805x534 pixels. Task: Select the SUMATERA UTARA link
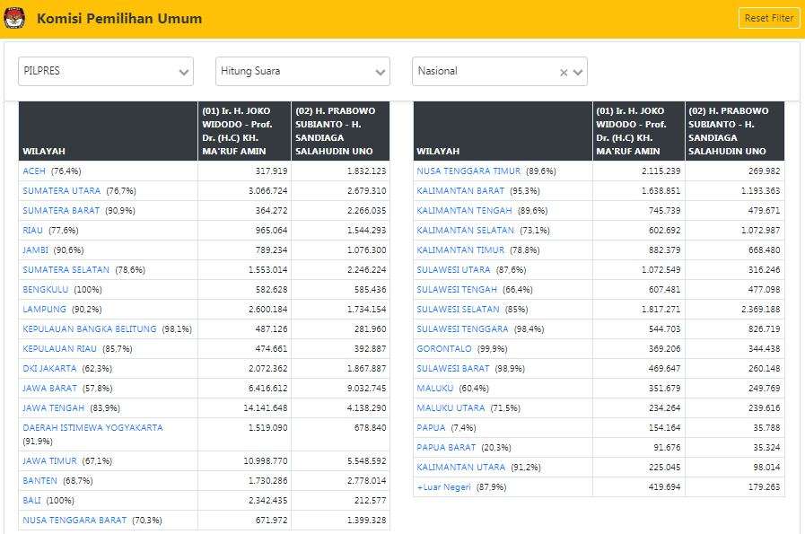61,190
